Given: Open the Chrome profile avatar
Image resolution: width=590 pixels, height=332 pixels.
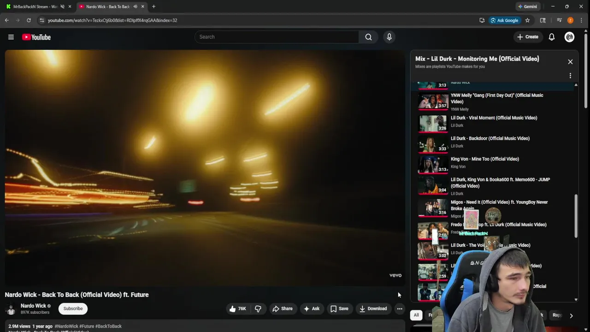Looking at the screenshot, I should (x=570, y=20).
